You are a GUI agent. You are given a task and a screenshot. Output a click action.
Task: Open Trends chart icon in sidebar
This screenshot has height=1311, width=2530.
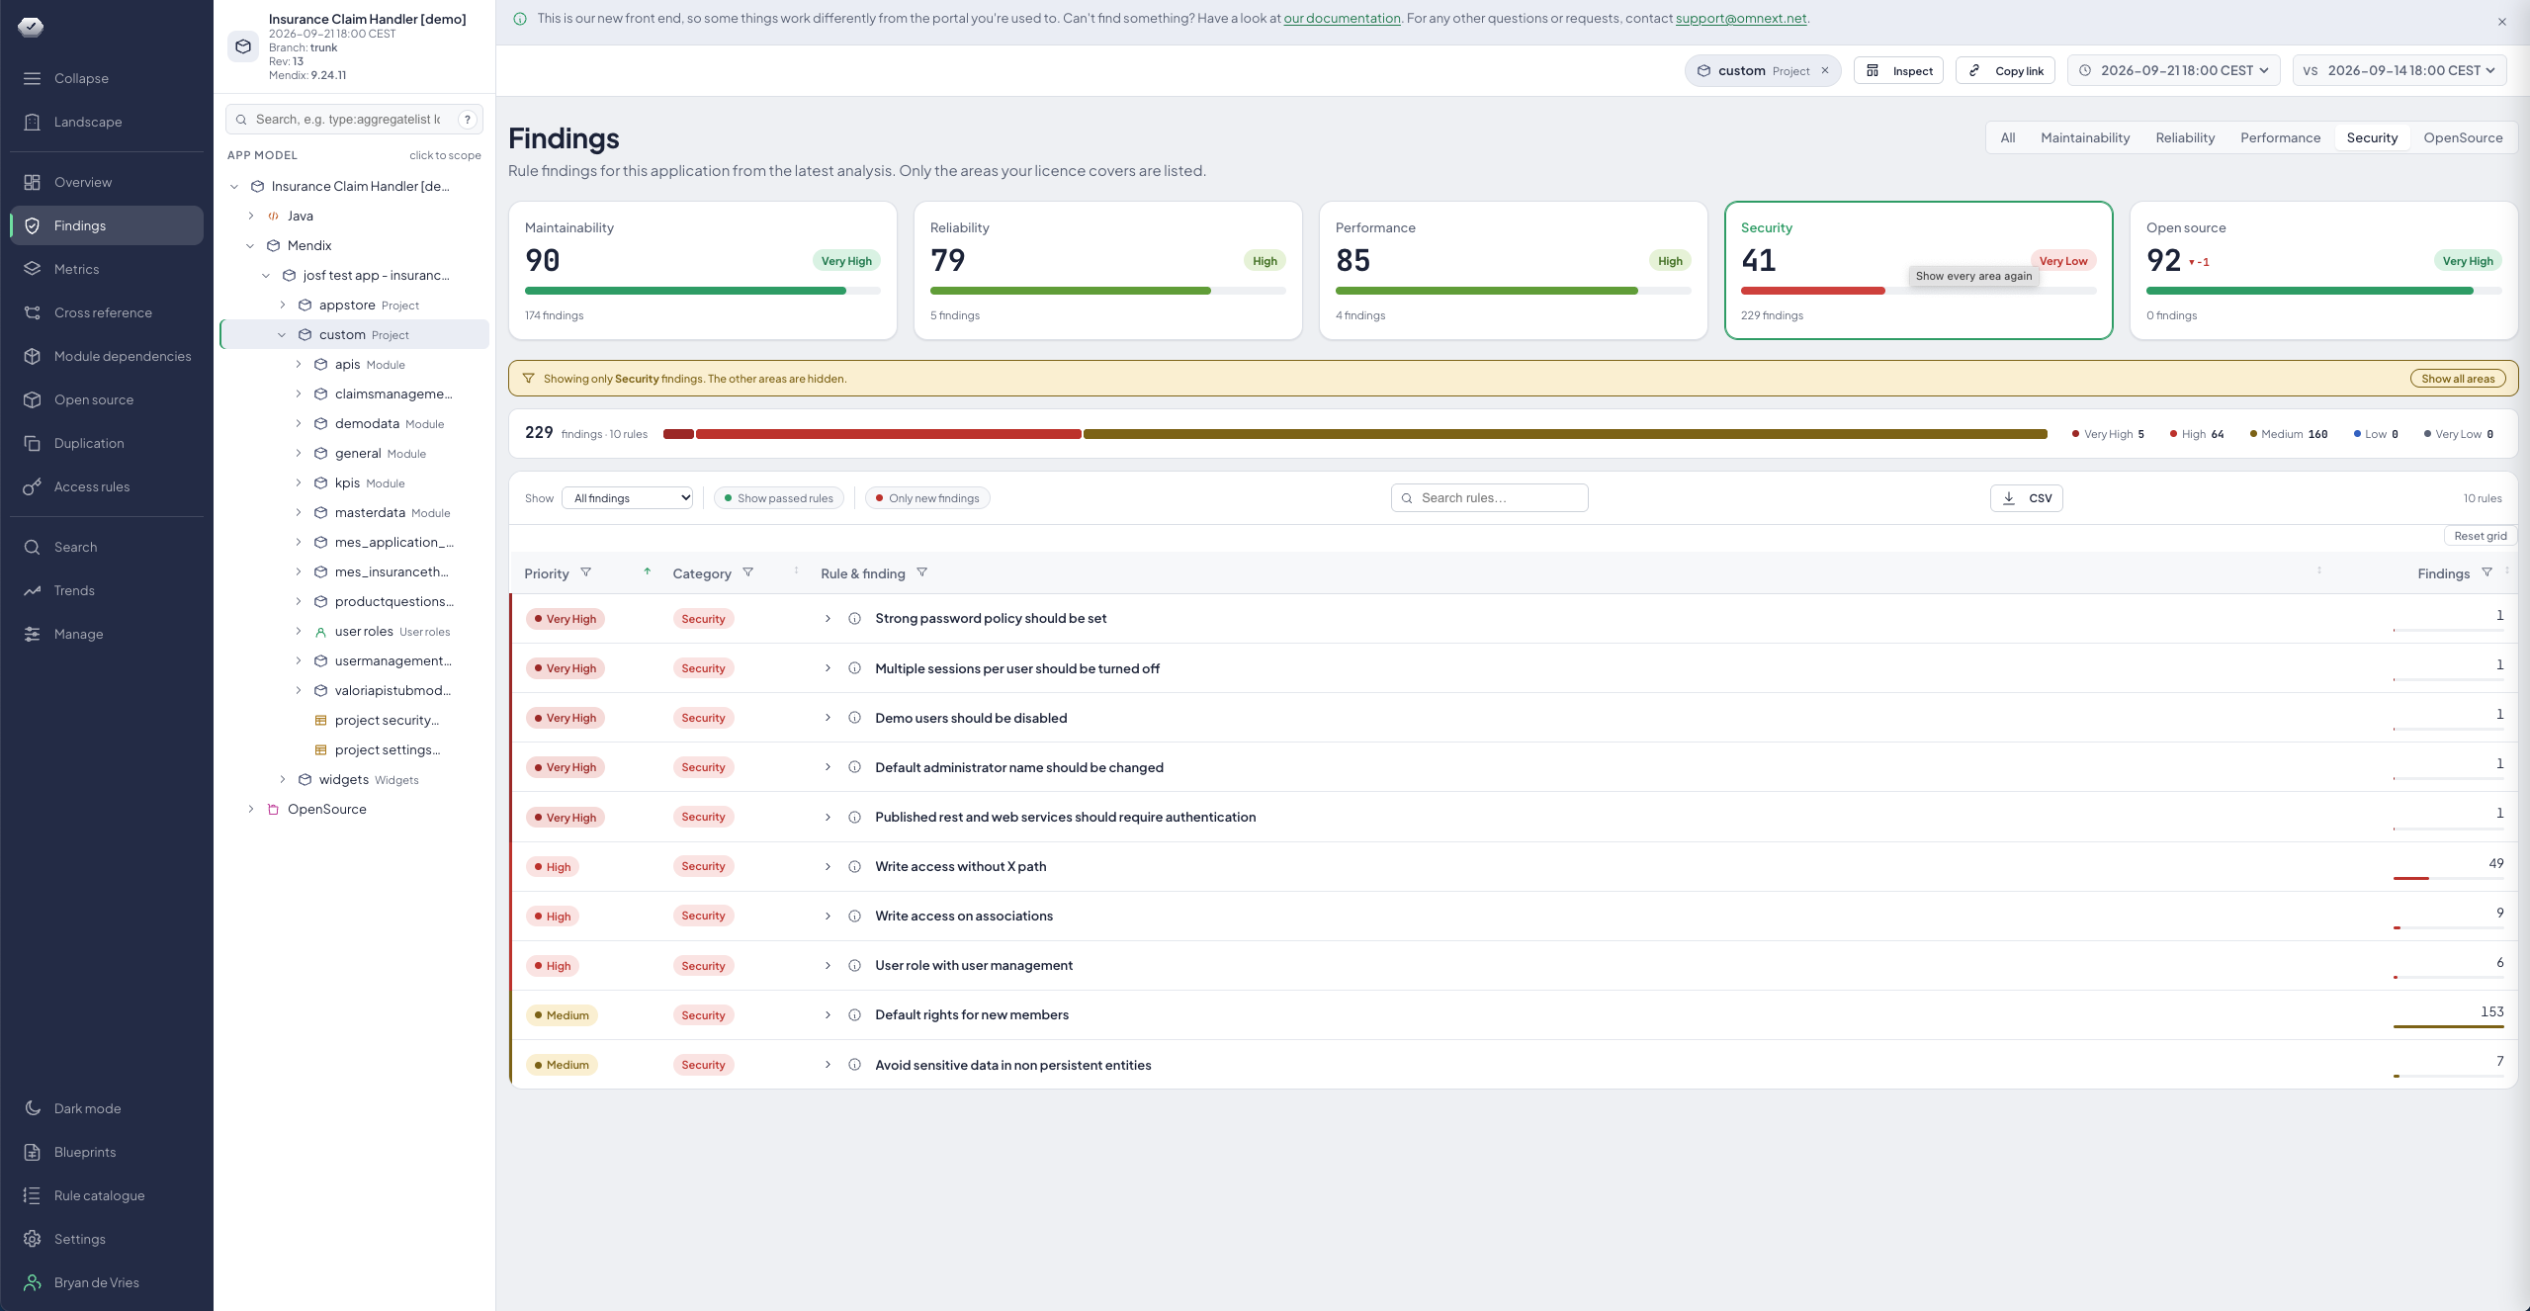click(33, 590)
